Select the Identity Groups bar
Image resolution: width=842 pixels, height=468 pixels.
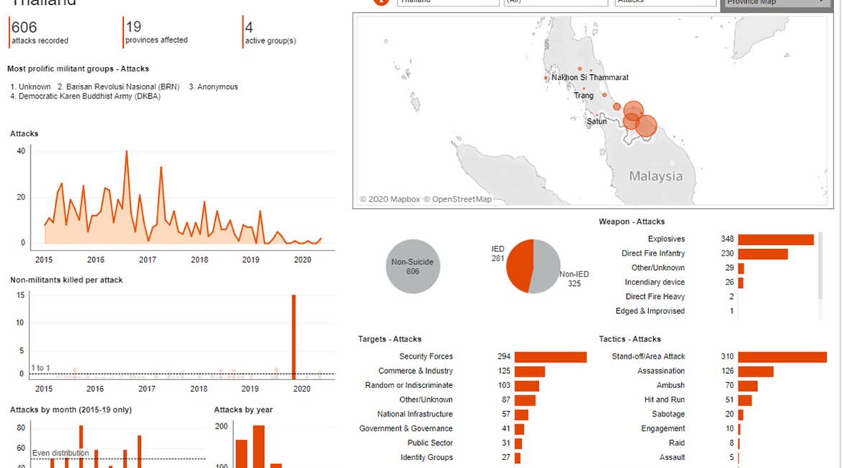pyautogui.click(x=517, y=459)
